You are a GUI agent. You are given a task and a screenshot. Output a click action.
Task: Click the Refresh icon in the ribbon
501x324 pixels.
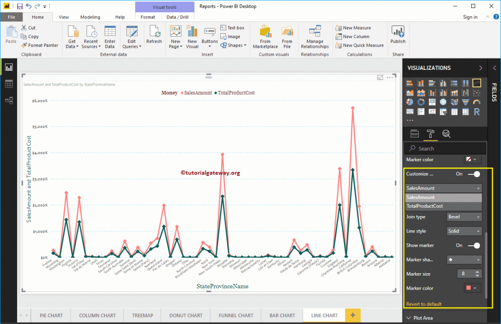coord(154,34)
